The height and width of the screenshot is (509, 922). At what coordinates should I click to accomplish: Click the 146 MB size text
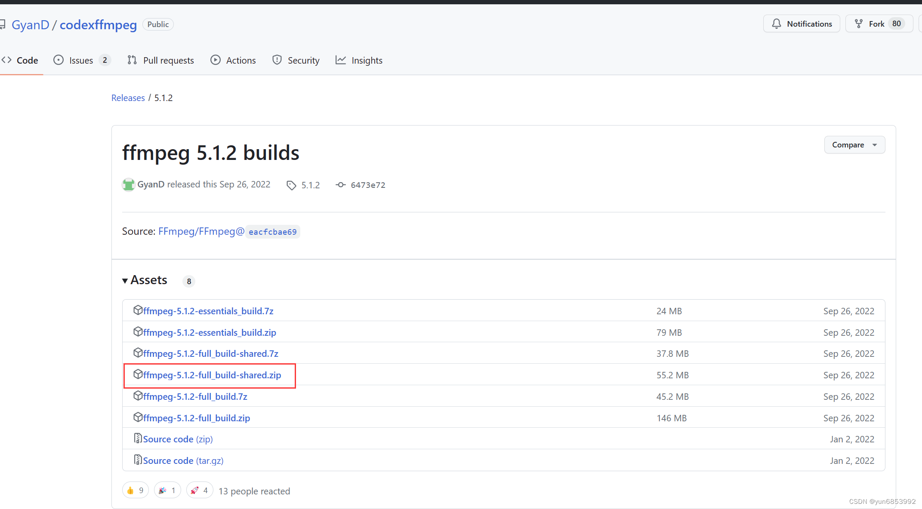pyautogui.click(x=672, y=418)
